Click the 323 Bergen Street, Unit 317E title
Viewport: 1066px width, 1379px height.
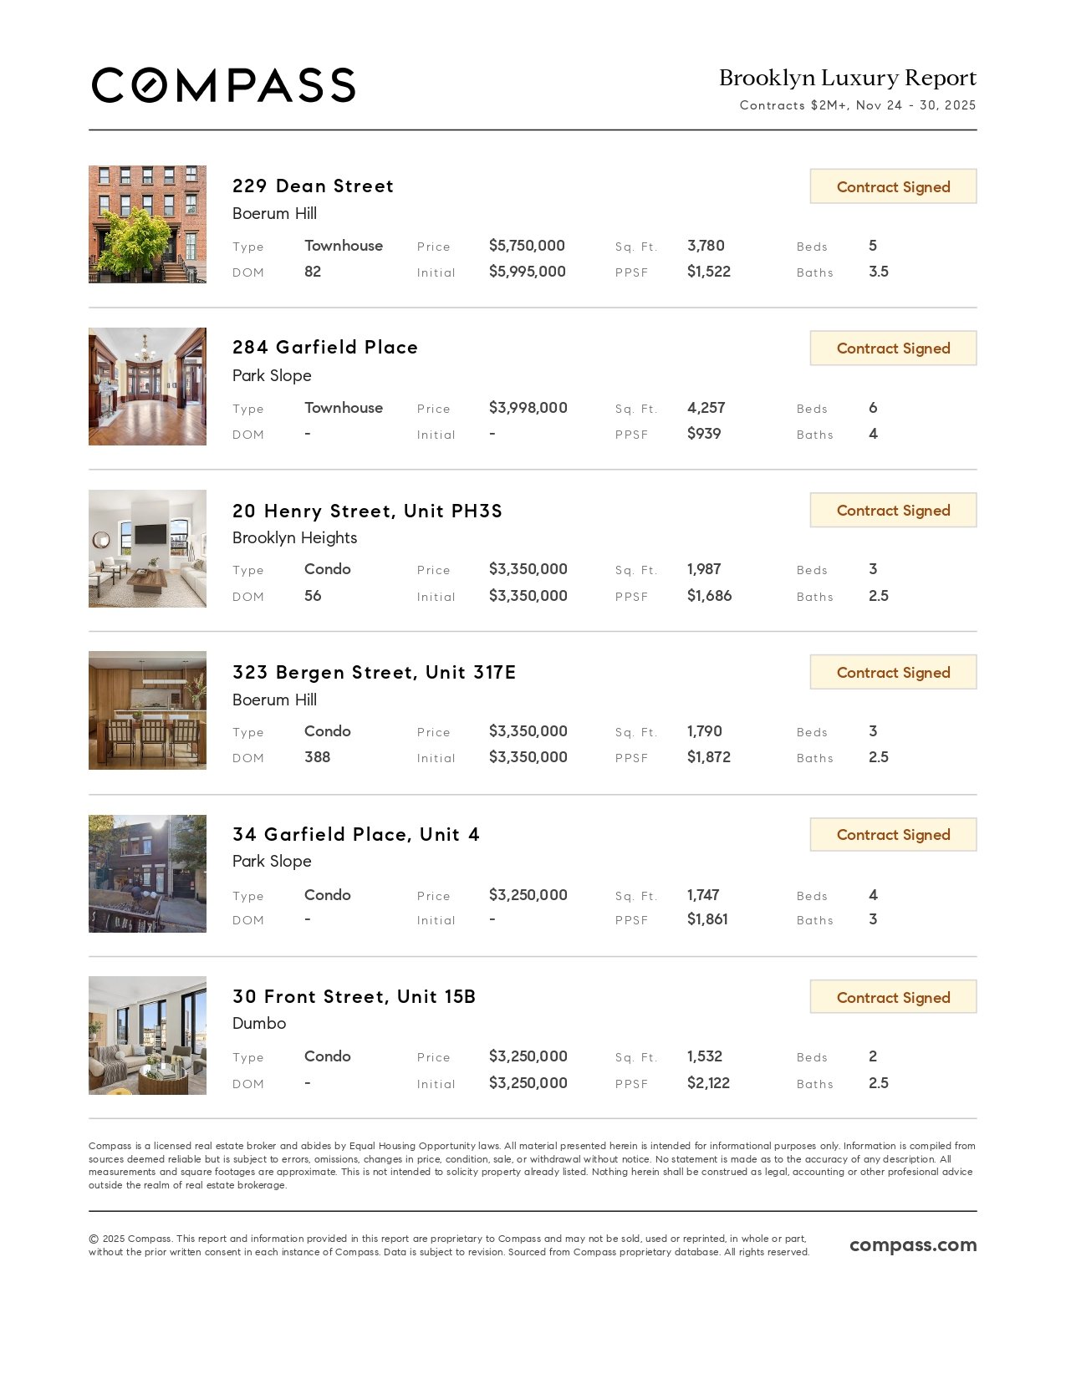tap(374, 673)
